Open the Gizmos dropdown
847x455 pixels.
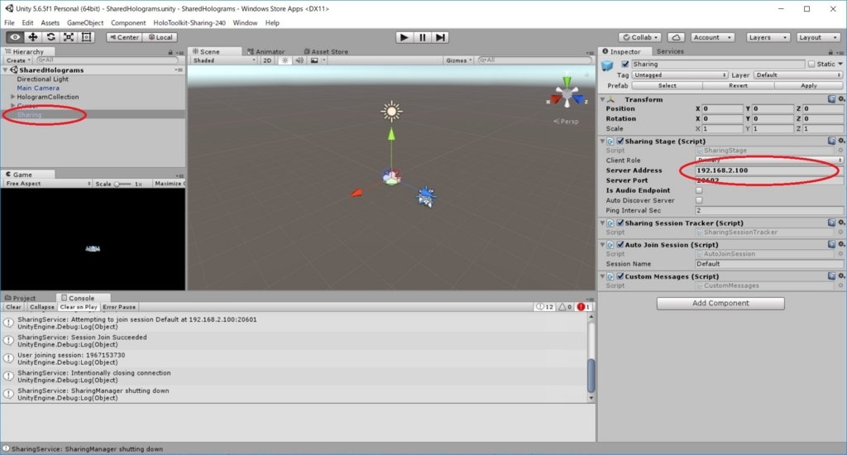(458, 60)
